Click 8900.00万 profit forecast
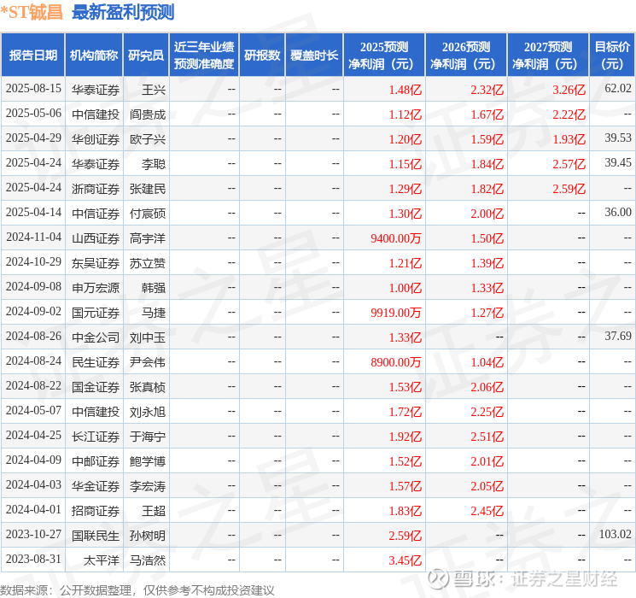The width and height of the screenshot is (636, 598). pos(395,362)
